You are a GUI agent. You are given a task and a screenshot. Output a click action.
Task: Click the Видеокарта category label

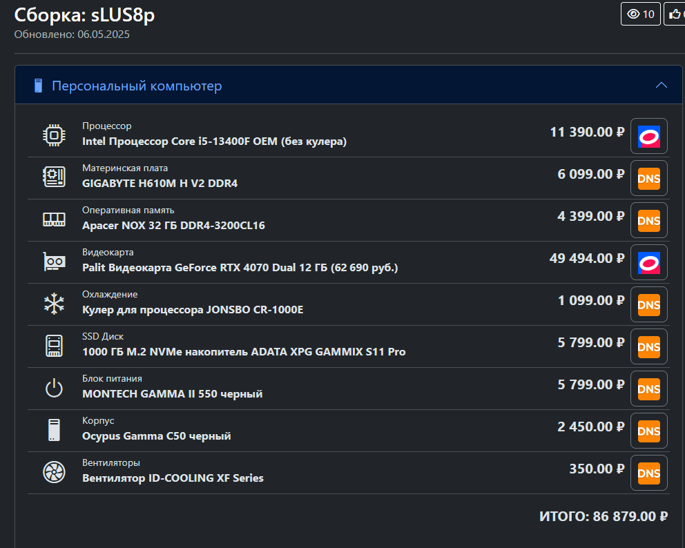[x=108, y=253]
